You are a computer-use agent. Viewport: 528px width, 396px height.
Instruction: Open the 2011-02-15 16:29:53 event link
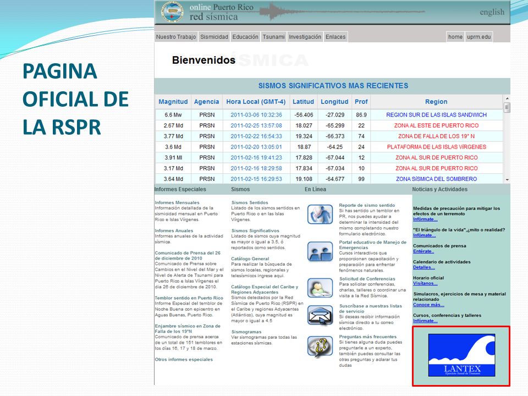(256, 179)
